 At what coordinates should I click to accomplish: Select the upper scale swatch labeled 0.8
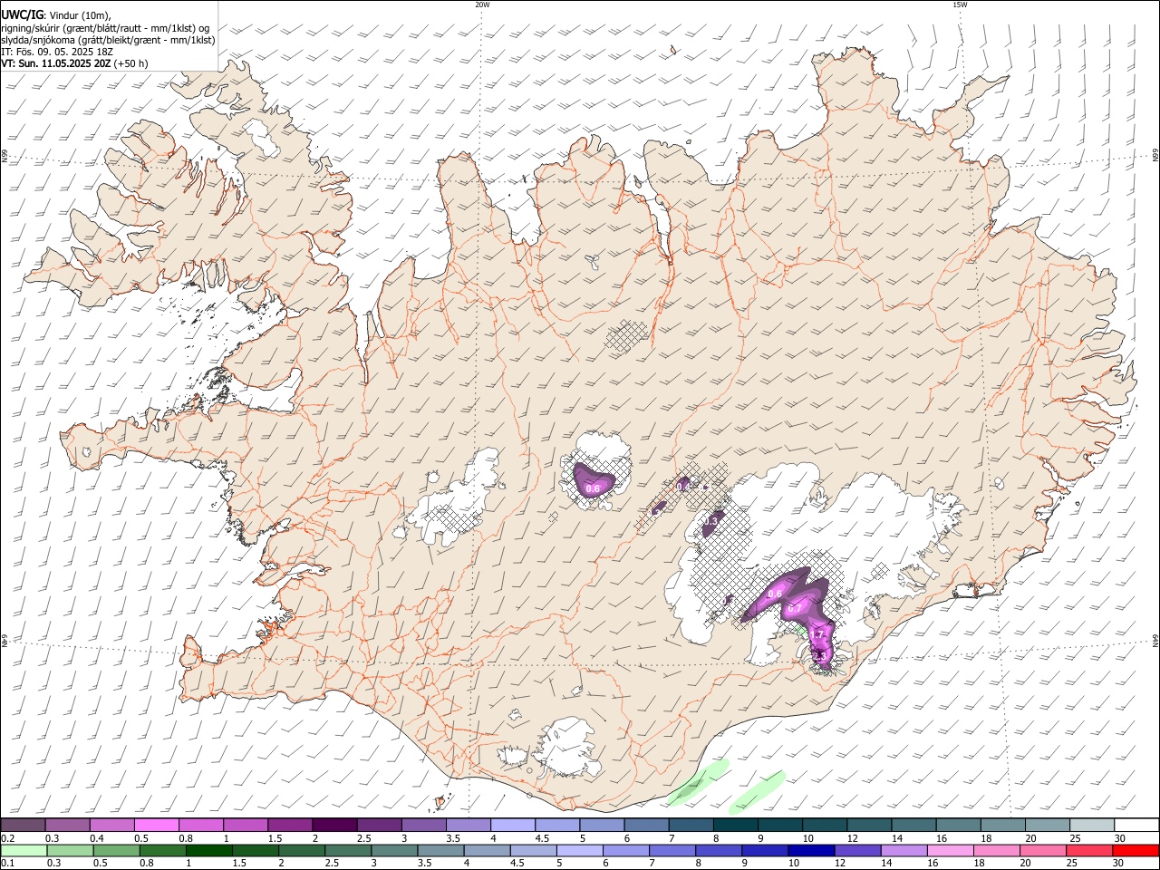pyautogui.click(x=201, y=825)
